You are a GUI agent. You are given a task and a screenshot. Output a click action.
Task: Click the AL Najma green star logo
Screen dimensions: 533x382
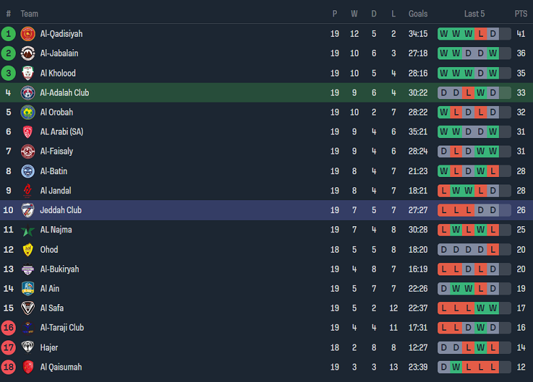pos(27,230)
